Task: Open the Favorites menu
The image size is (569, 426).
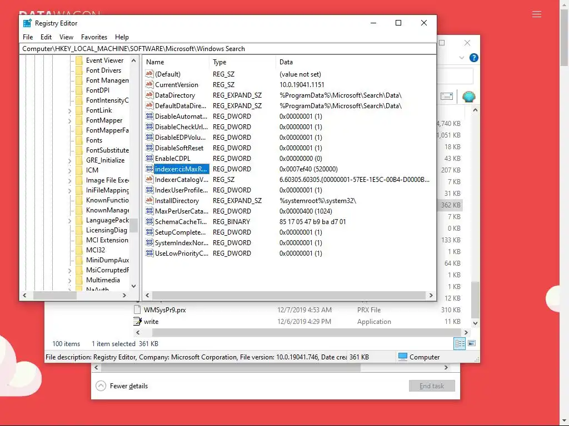Action: click(94, 37)
